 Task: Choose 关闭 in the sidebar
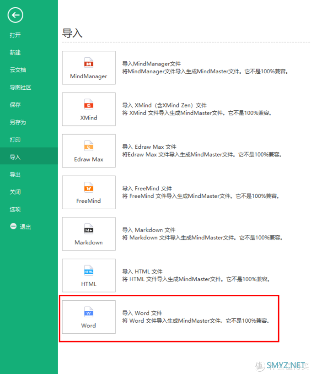[15, 192]
